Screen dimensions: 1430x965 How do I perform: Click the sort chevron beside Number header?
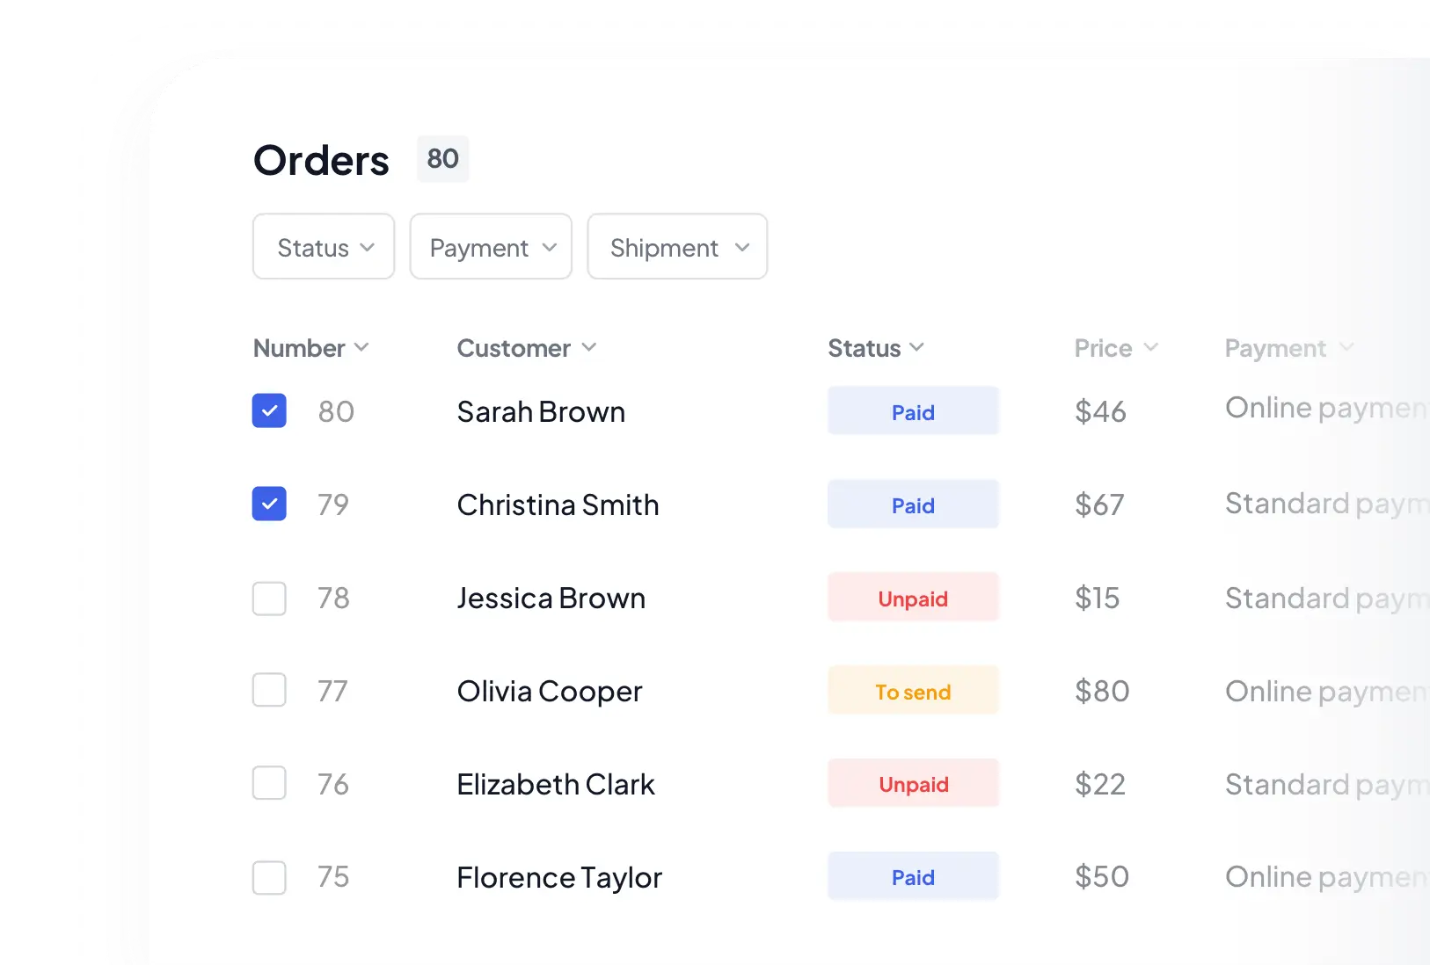[361, 348]
